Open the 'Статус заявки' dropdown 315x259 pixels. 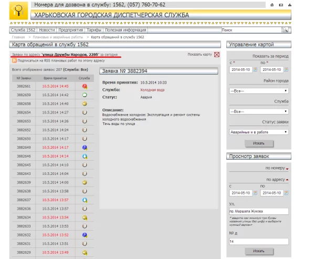click(x=258, y=132)
